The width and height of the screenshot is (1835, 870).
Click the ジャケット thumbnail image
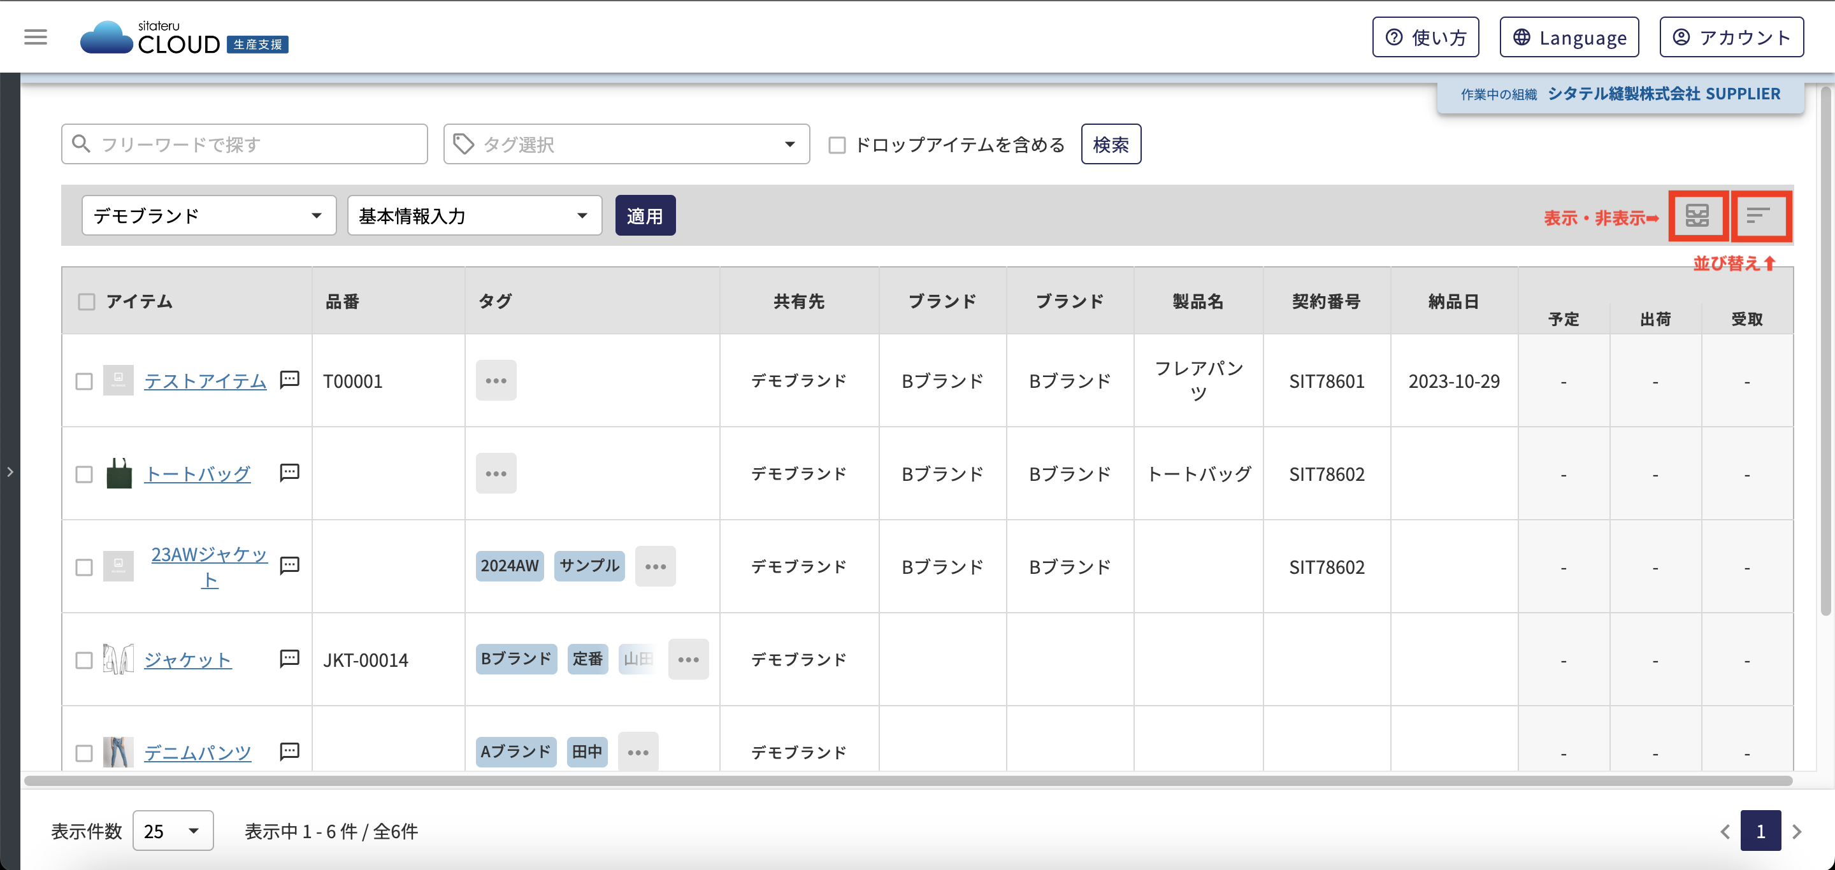(x=119, y=659)
